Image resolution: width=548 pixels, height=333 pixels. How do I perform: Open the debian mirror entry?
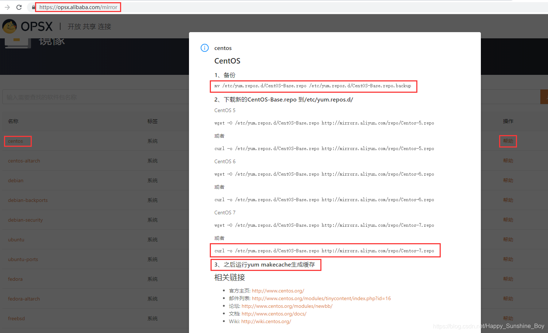point(16,180)
